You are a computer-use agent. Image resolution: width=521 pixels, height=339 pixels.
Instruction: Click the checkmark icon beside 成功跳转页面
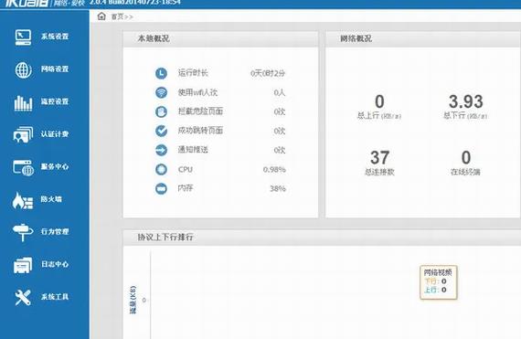[x=162, y=131]
